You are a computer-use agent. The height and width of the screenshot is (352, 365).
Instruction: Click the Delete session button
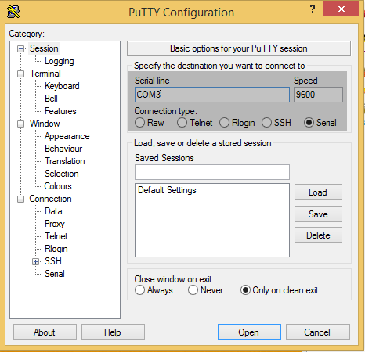[x=318, y=235]
